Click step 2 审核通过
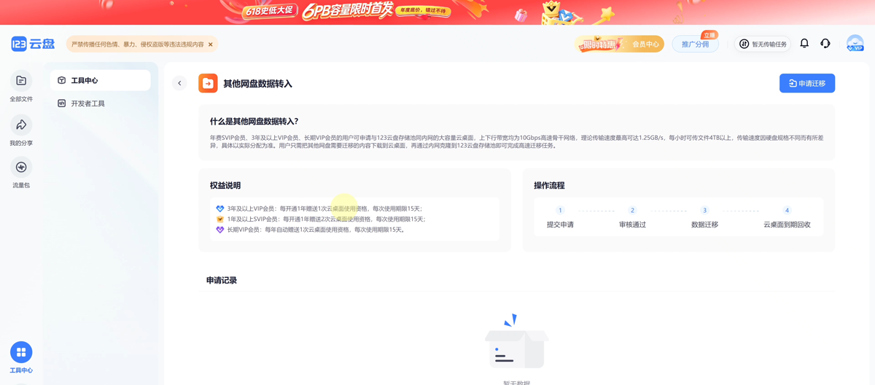The width and height of the screenshot is (875, 385). pyautogui.click(x=632, y=217)
